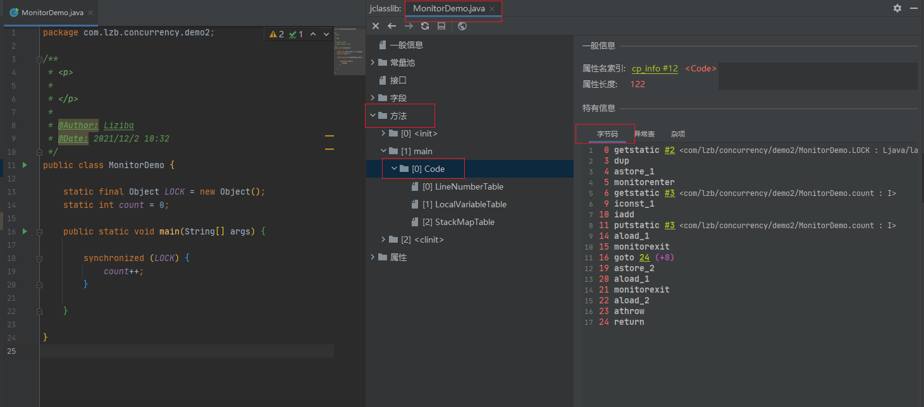
Task: Switch to the 异常表 exception table tab
Action: click(644, 134)
